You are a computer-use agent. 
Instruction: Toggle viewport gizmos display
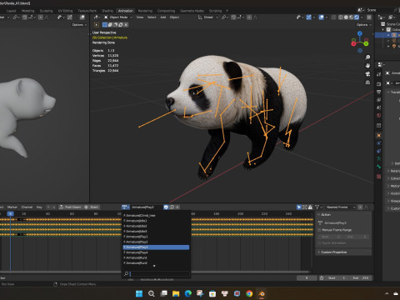[x=308, y=17]
